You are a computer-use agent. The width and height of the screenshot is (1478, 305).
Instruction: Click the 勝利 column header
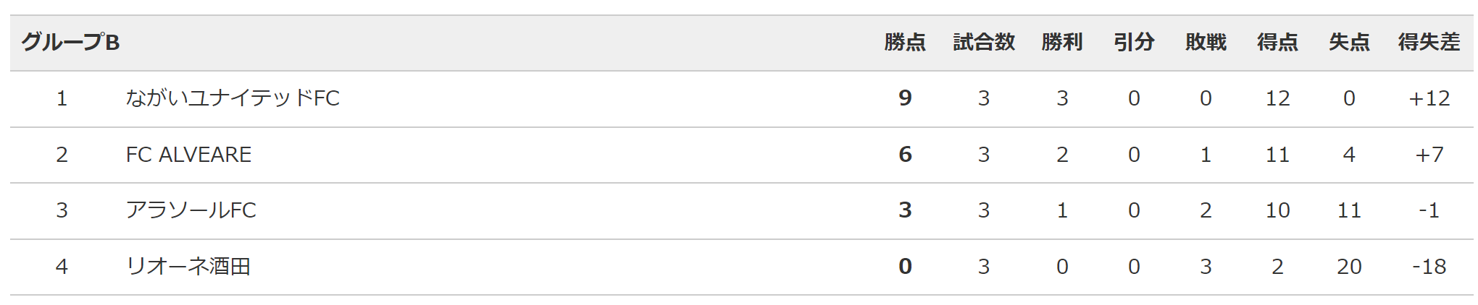(x=1062, y=43)
